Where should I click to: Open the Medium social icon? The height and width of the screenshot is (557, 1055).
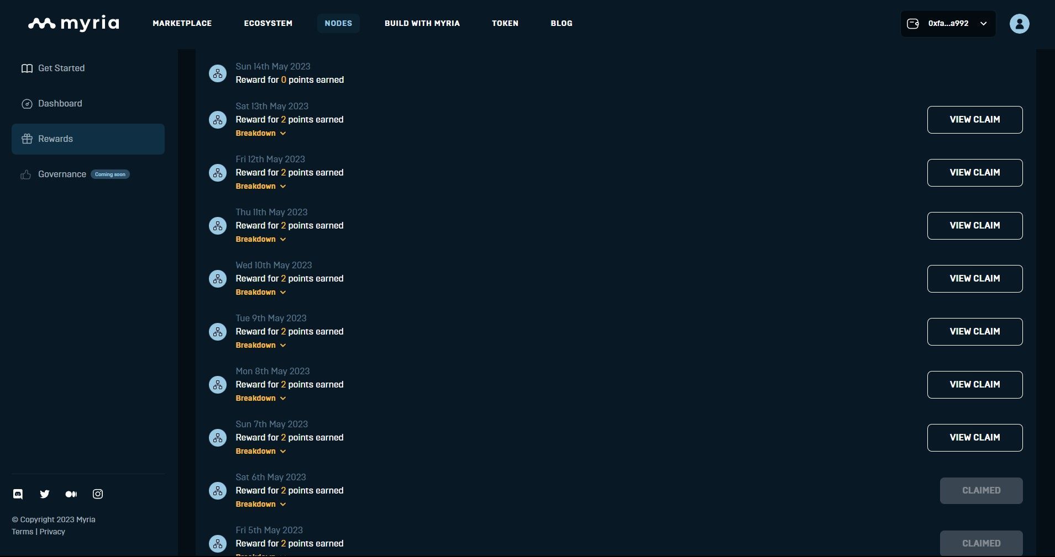[71, 494]
